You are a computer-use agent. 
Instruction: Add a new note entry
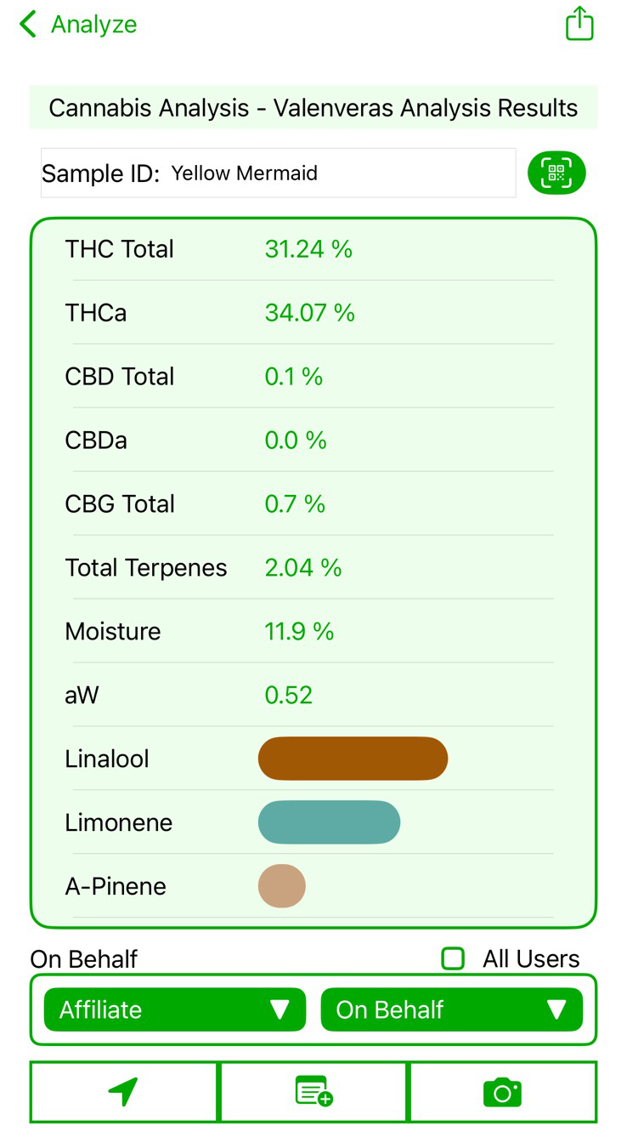(x=313, y=1091)
